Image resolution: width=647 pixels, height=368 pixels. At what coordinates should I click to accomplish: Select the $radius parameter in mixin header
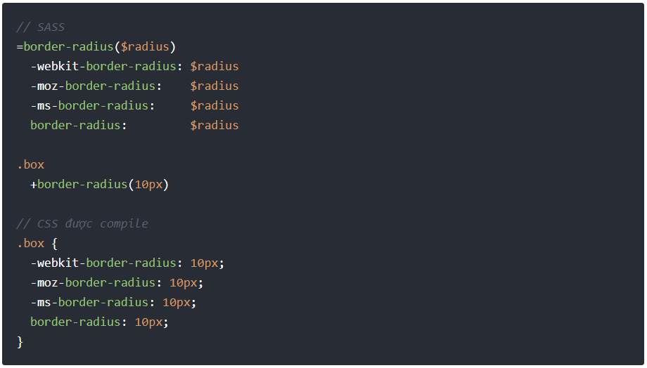(145, 46)
